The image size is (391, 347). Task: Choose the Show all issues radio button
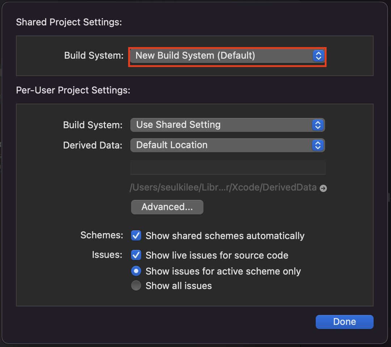[136, 286]
